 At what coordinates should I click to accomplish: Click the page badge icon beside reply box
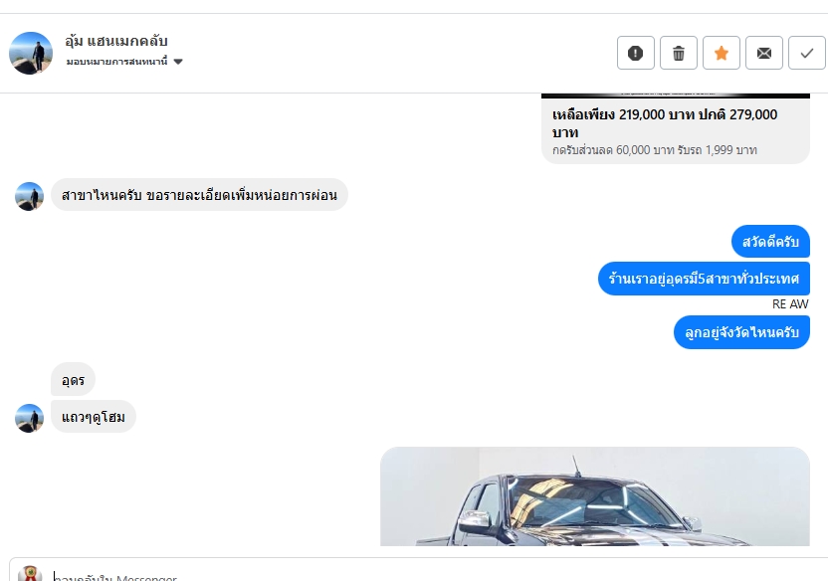pyautogui.click(x=30, y=573)
